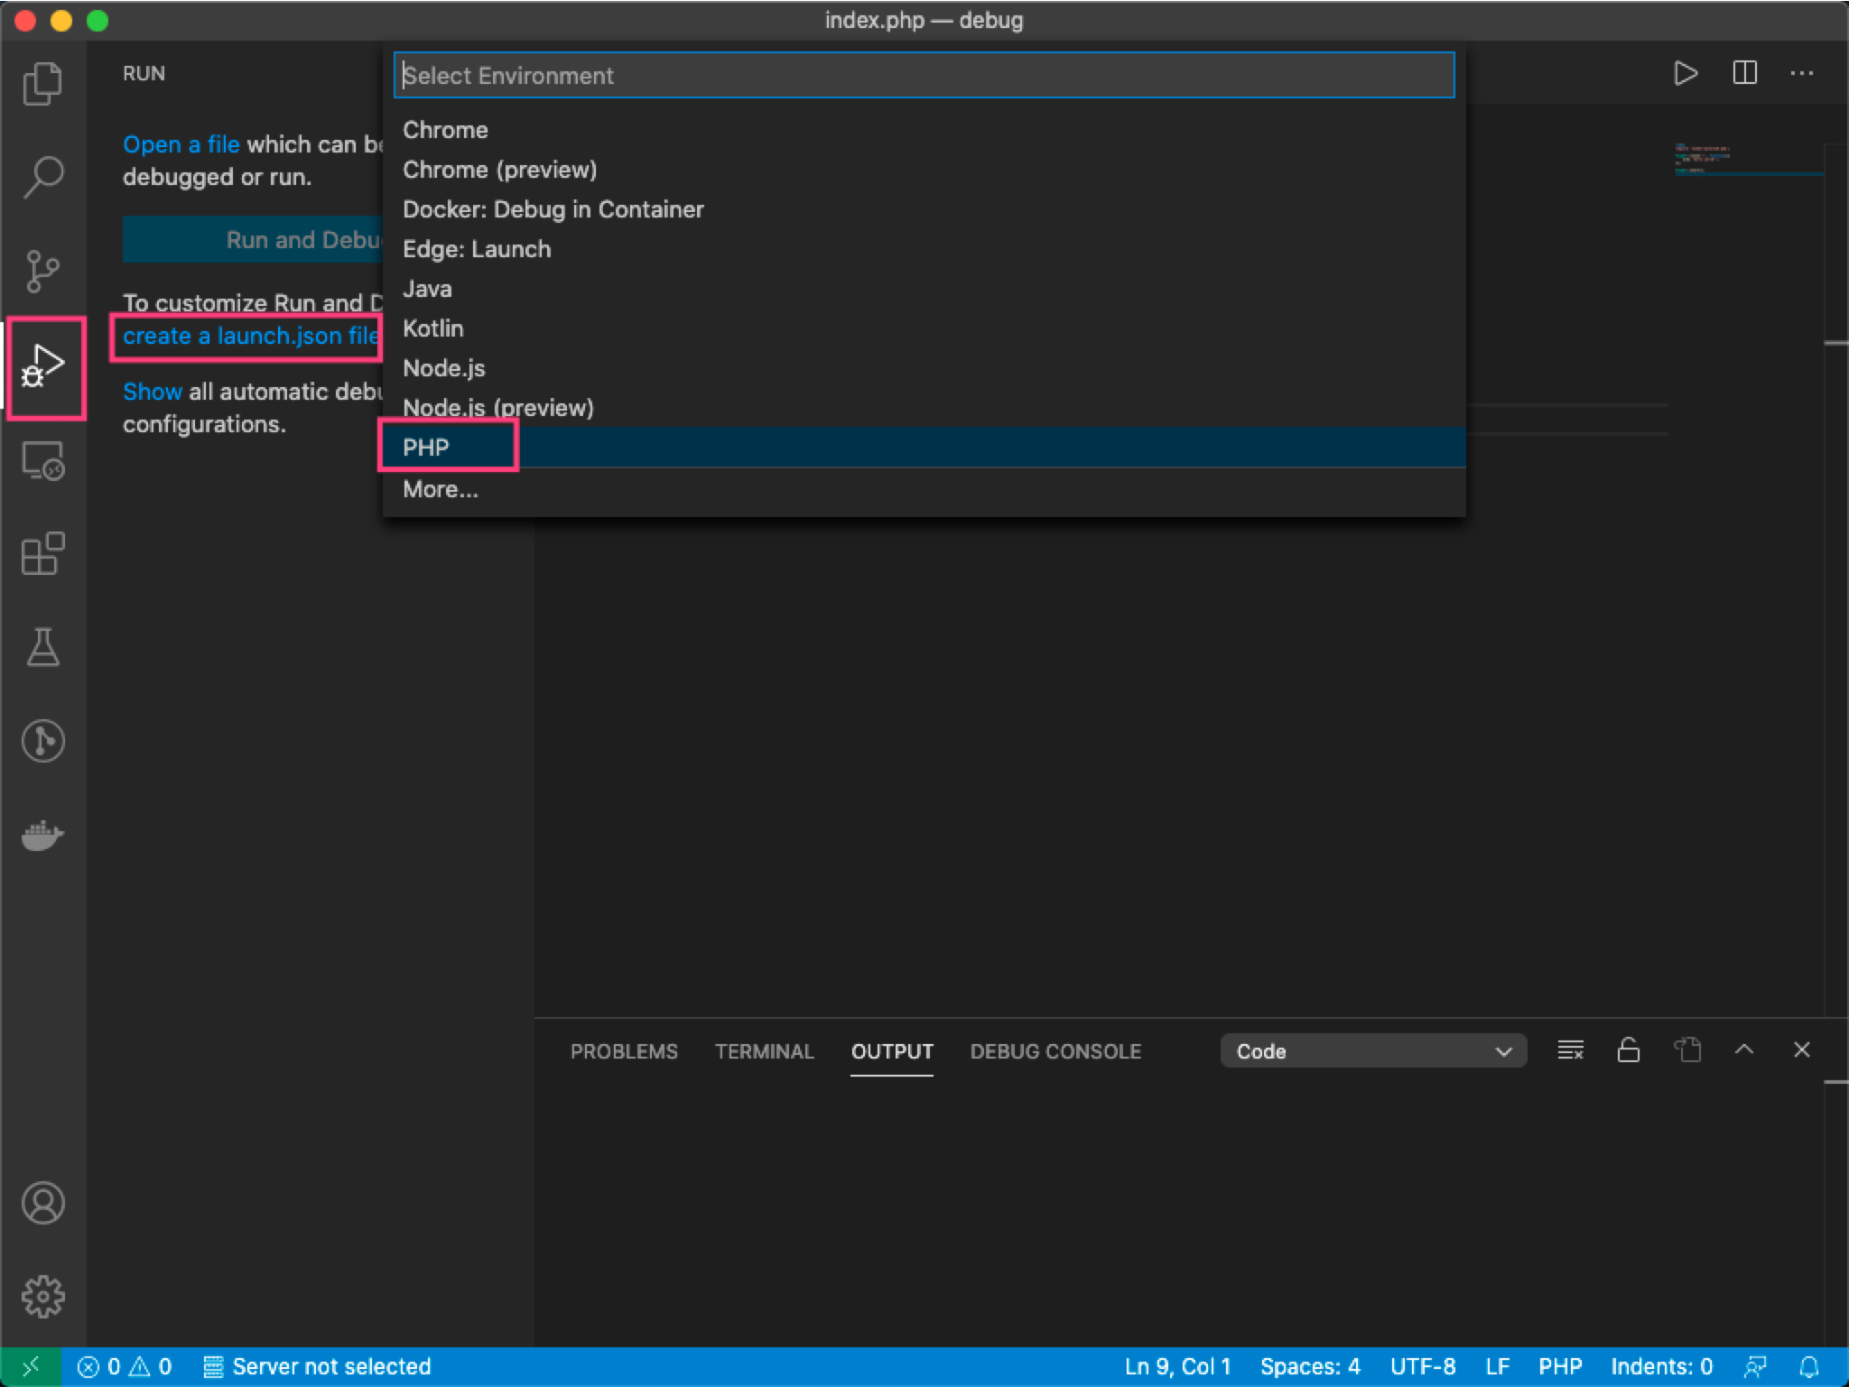This screenshot has width=1849, height=1387.
Task: Choose More... in environment list
Action: (x=924, y=489)
